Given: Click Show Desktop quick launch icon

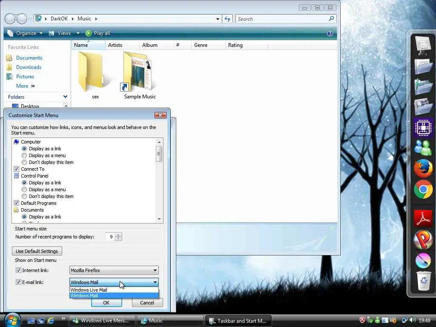Looking at the screenshot, I should click(31, 321).
